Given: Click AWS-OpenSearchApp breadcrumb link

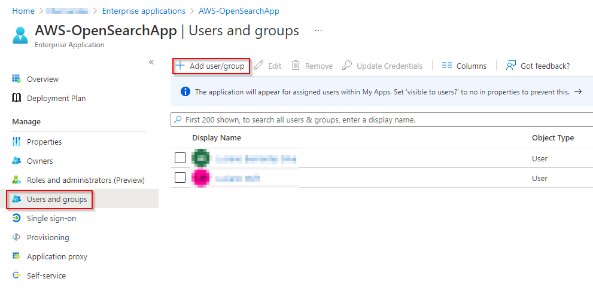Looking at the screenshot, I should coord(239,11).
